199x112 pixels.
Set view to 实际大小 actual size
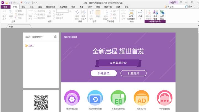click(30, 15)
